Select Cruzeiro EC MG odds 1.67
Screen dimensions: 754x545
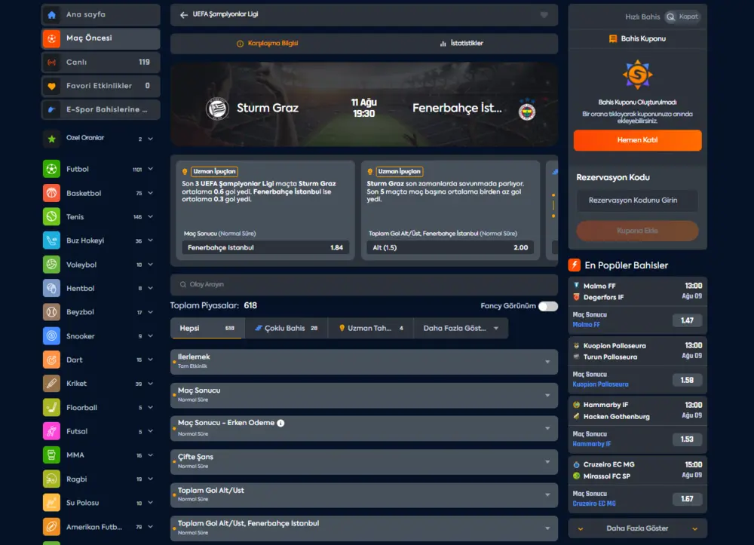(x=687, y=499)
